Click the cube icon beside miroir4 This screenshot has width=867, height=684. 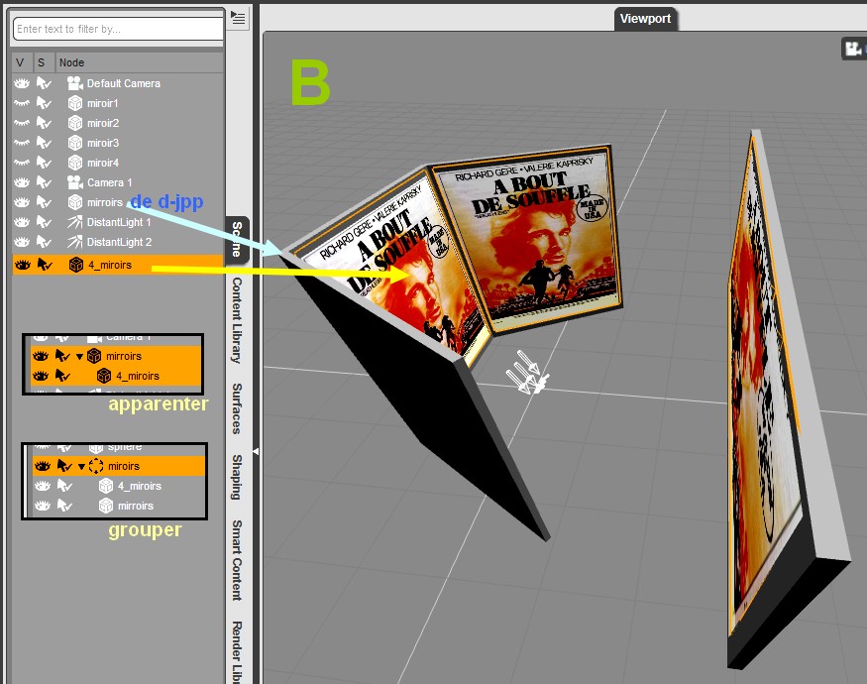[x=74, y=163]
